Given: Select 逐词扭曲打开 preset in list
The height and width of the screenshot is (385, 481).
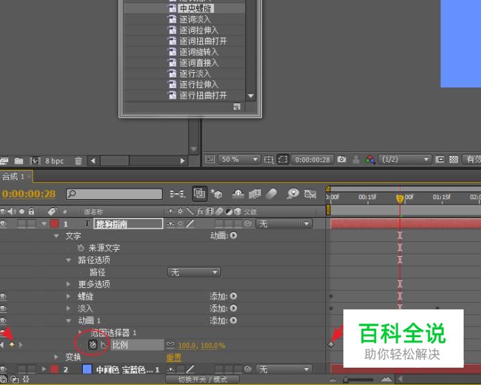Looking at the screenshot, I should [x=203, y=41].
